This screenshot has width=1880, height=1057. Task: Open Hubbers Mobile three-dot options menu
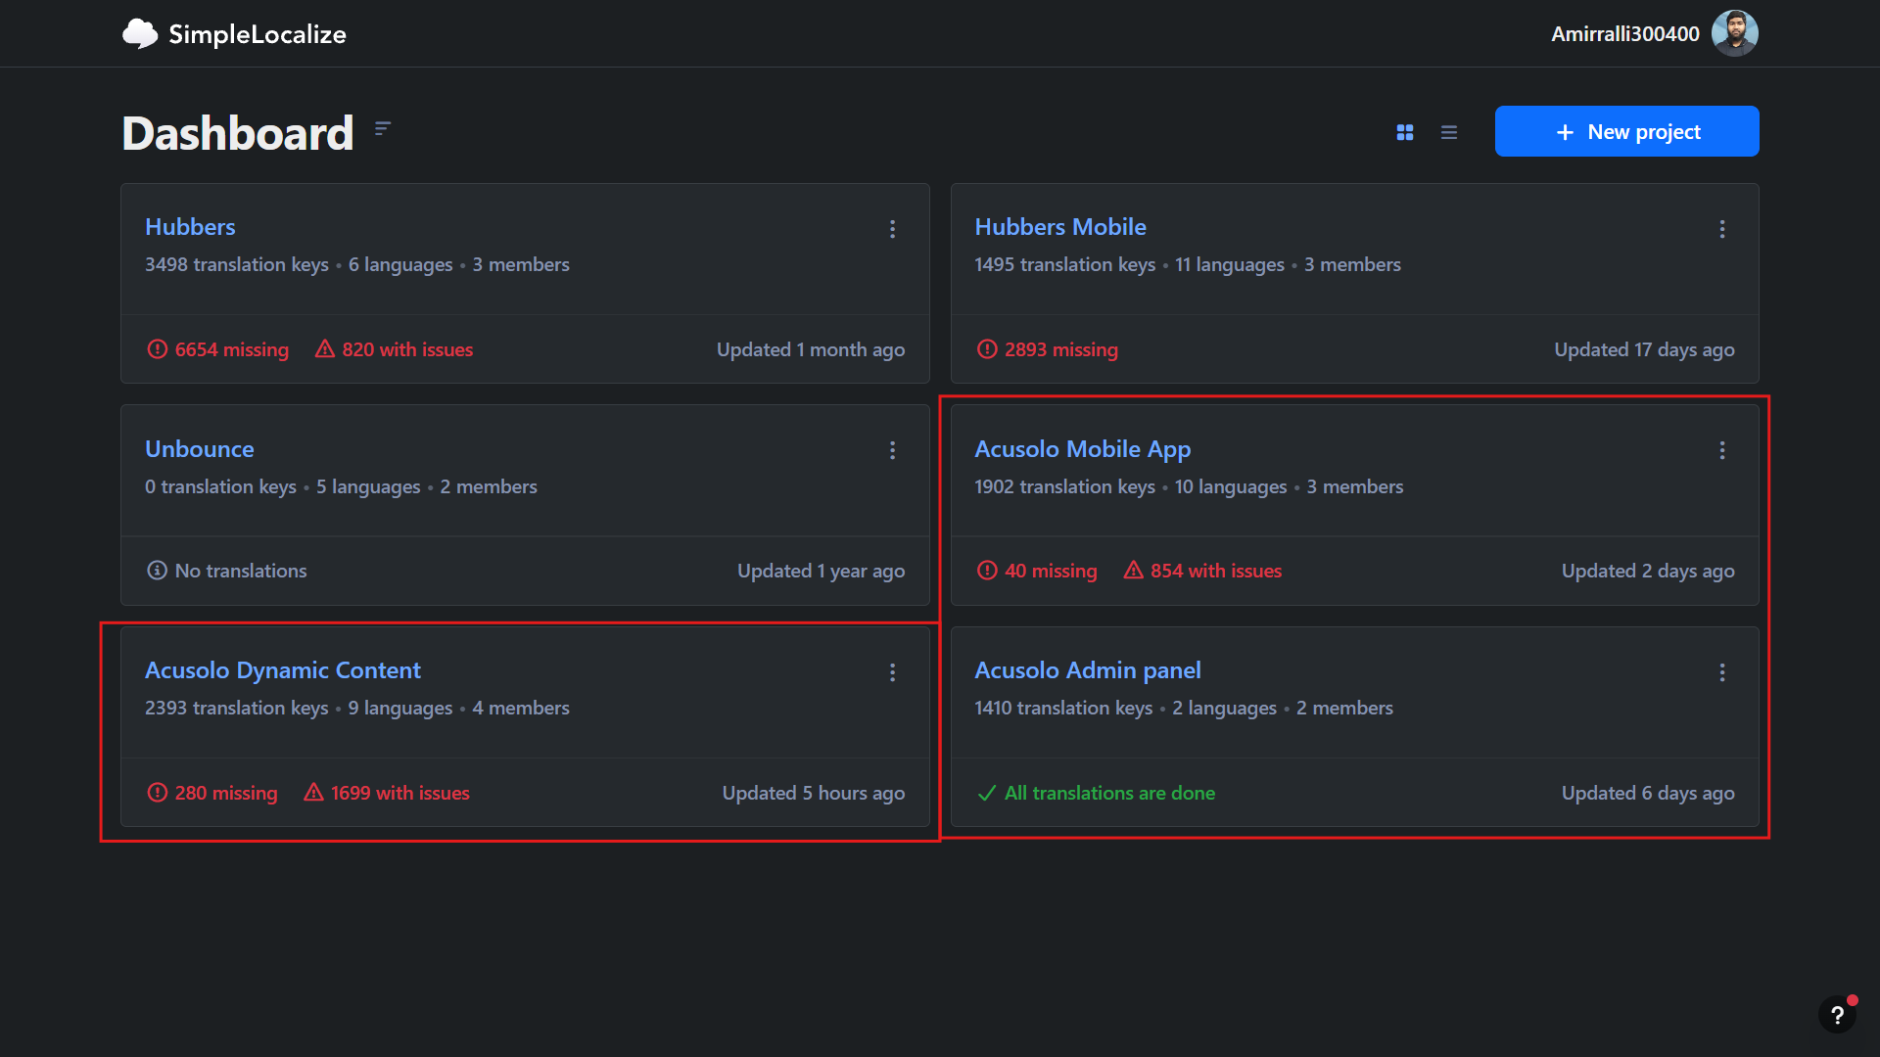pyautogui.click(x=1722, y=229)
